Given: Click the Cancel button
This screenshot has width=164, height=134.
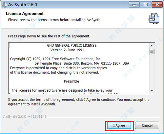Looking at the screenshot, I should (x=147, y=125).
